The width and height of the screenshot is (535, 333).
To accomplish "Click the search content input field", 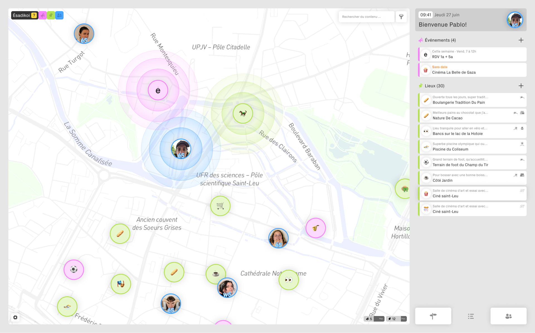I will (x=366, y=17).
